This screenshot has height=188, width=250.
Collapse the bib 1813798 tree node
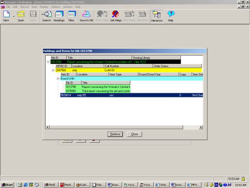coord(48,62)
